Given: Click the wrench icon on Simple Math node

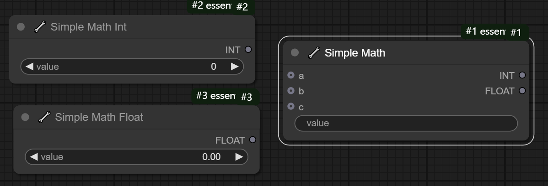Looking at the screenshot, I should (314, 53).
